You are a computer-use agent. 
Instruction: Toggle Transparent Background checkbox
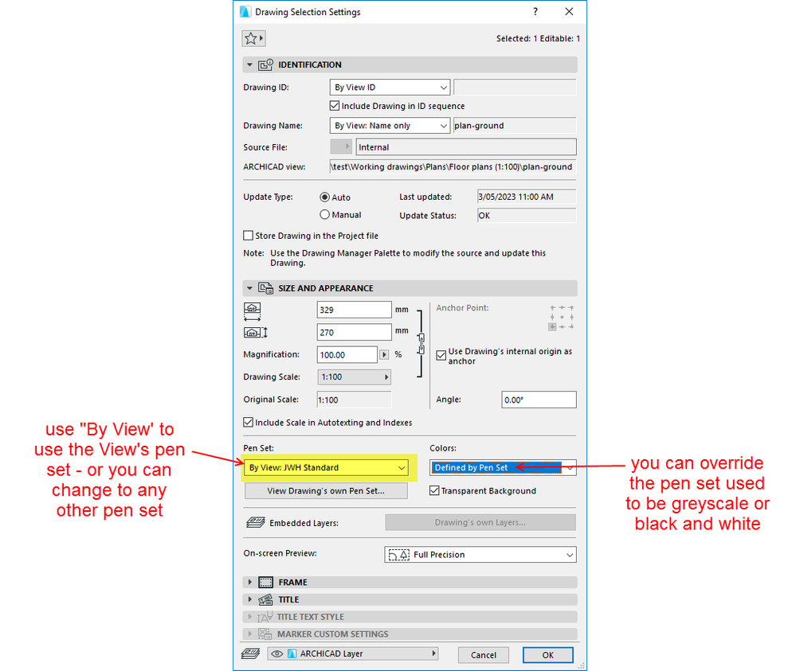click(434, 490)
